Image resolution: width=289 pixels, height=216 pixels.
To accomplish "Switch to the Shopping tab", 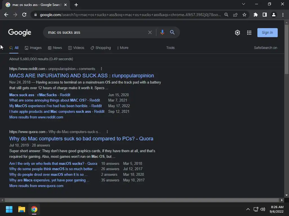I will pos(101,48).
